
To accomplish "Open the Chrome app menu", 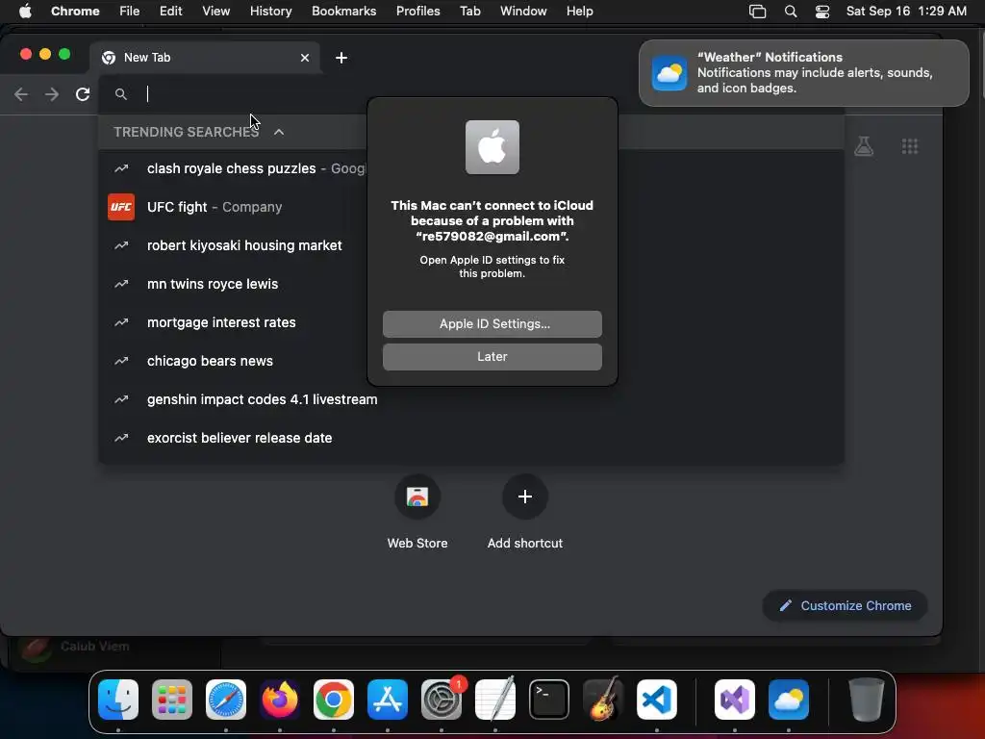I will (x=75, y=12).
